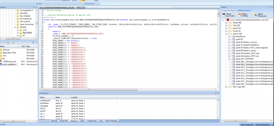Pin the Information panel
The width and height of the screenshot is (274, 126).
(216, 93)
